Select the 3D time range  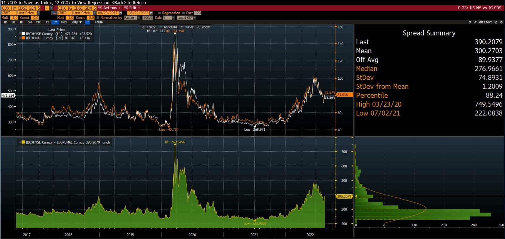tap(13, 22)
